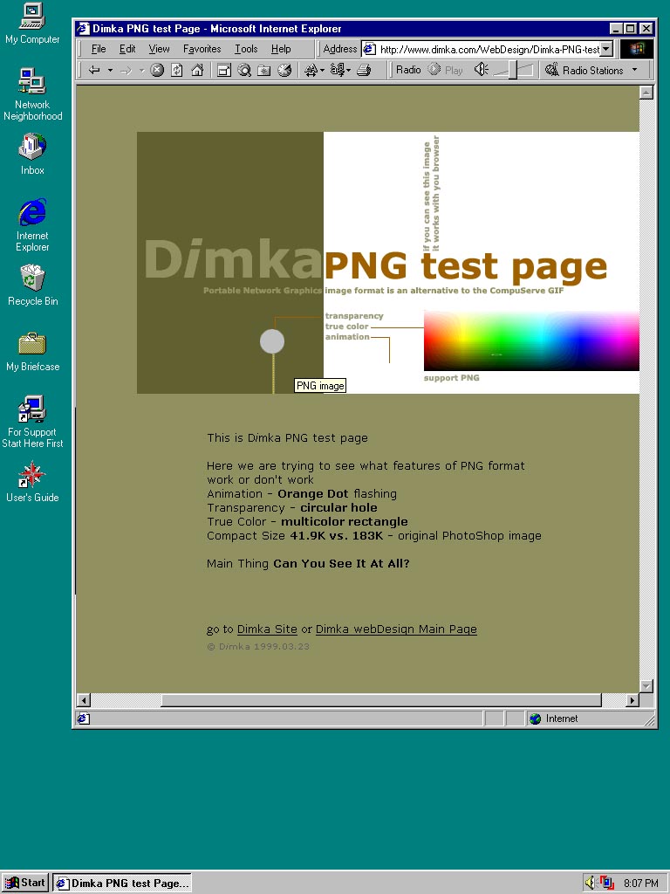Mute radio with the speaker icon
The width and height of the screenshot is (670, 894).
[482, 70]
